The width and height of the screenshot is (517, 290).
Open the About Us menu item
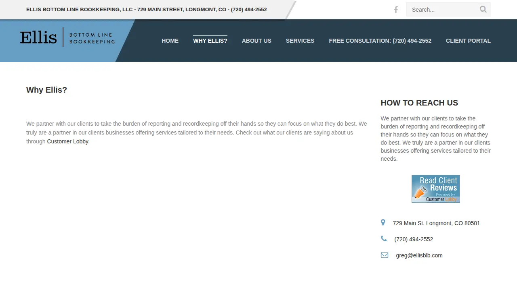click(x=256, y=41)
